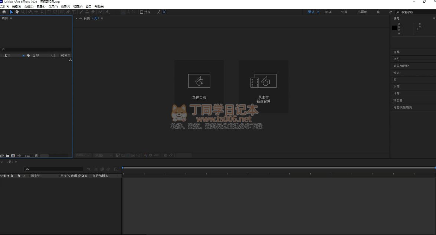Toggle the 3D layer column switch in timeline

86,176
